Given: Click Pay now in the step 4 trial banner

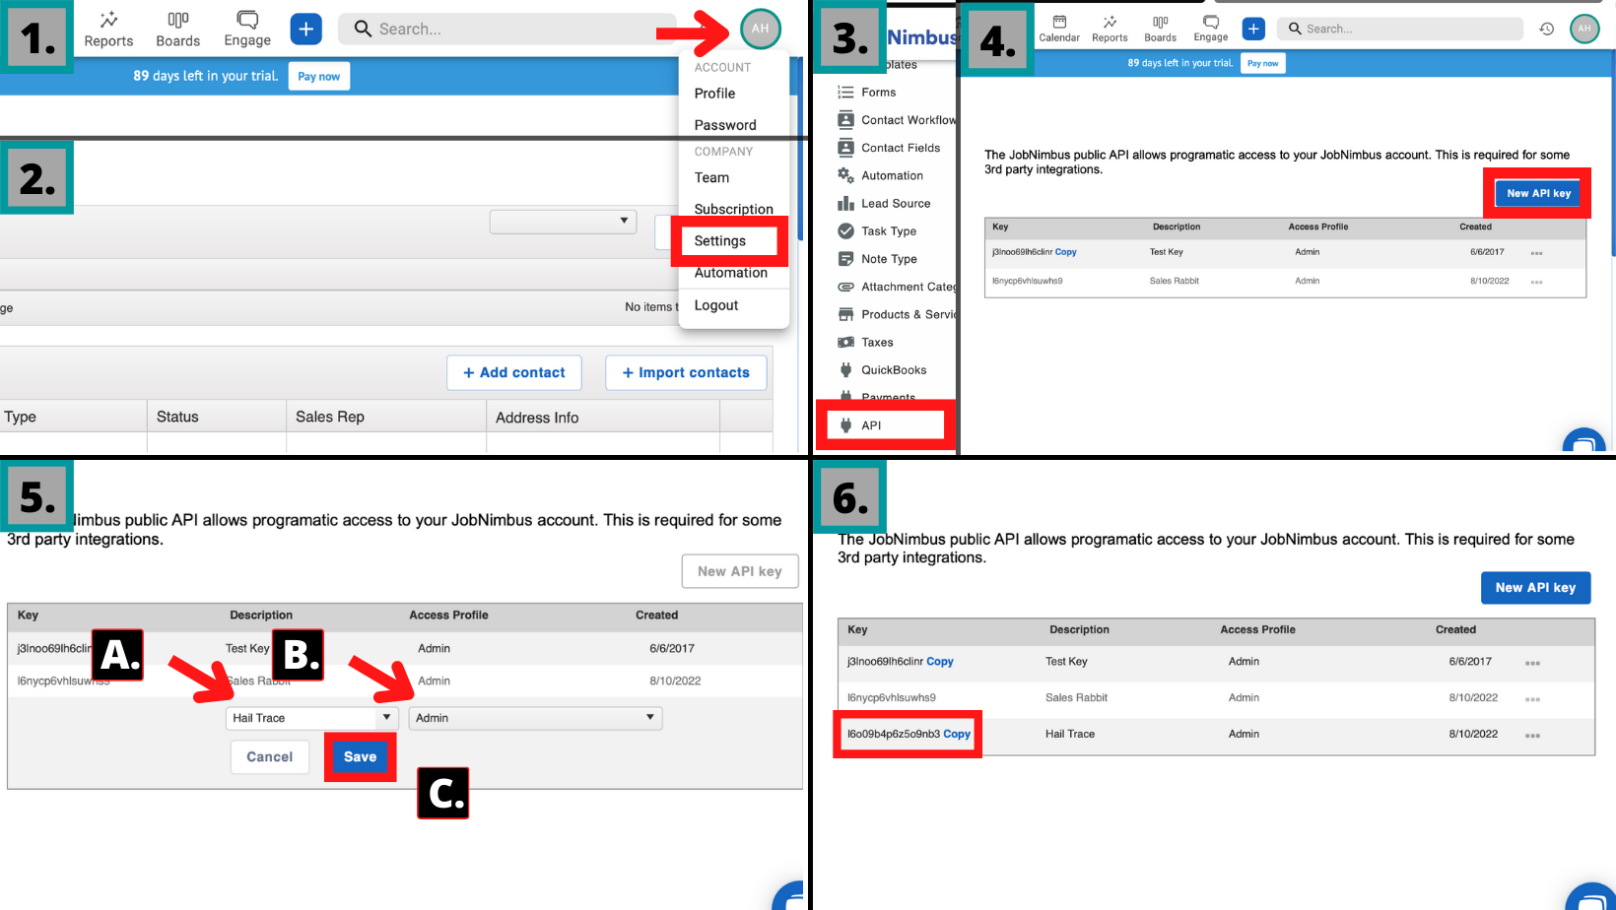Looking at the screenshot, I should (1263, 63).
